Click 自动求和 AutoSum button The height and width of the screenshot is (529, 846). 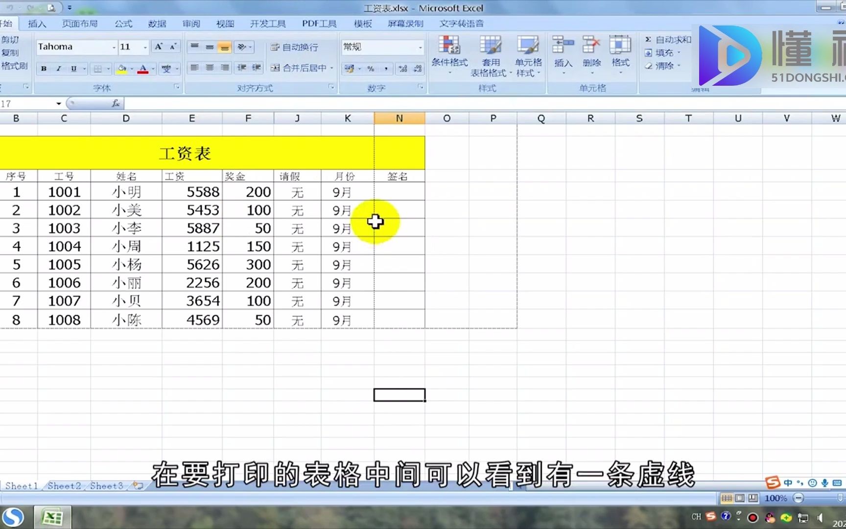pyautogui.click(x=668, y=40)
